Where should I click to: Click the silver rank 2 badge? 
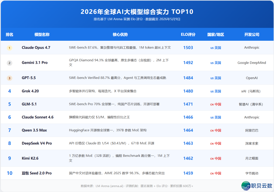coord(9,63)
